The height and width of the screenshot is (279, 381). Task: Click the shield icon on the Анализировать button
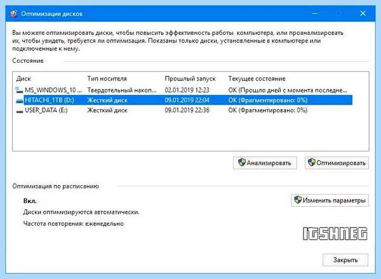coord(242,162)
